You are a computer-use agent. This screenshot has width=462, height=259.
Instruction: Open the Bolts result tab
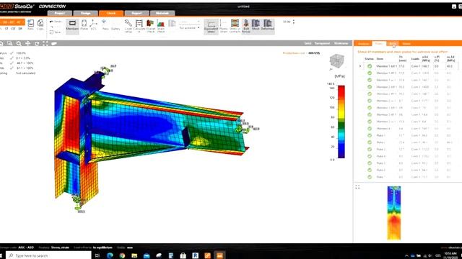[x=393, y=43]
